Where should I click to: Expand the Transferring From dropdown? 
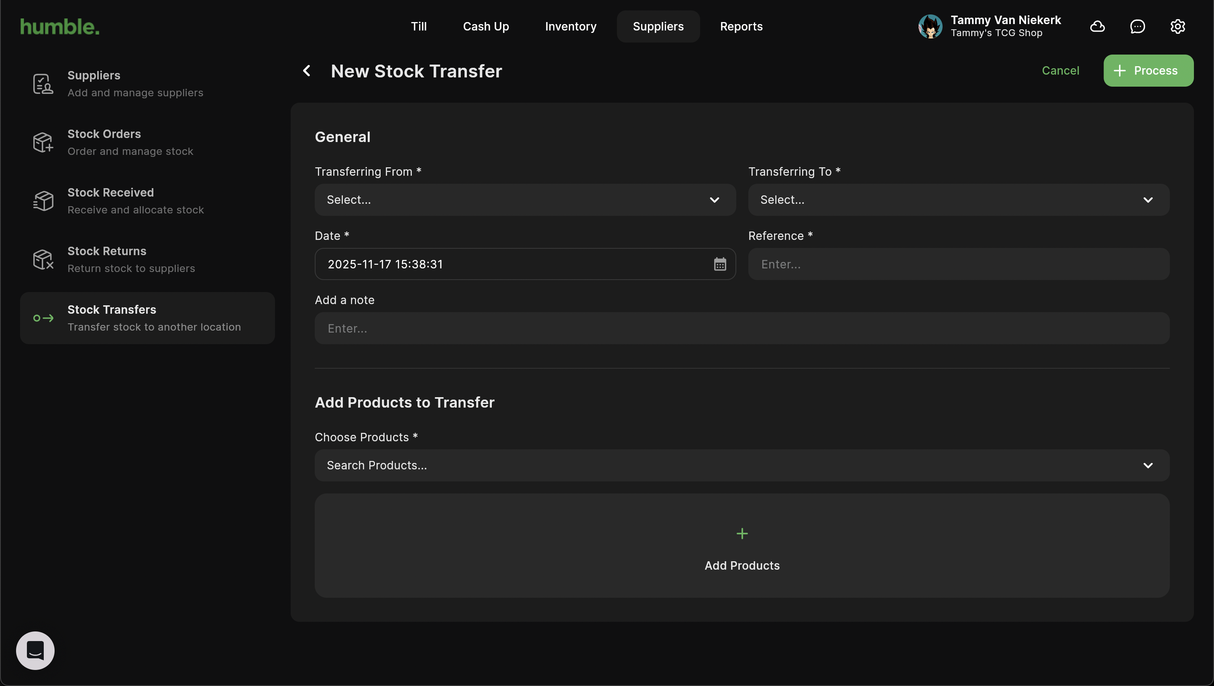tap(525, 200)
